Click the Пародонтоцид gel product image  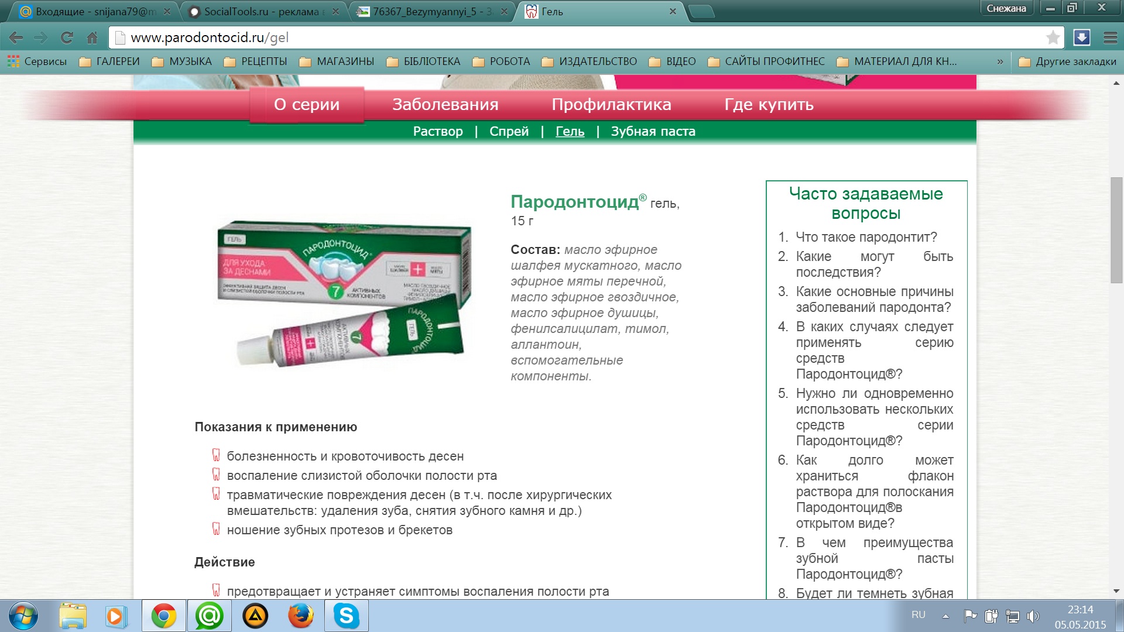pos(344,294)
